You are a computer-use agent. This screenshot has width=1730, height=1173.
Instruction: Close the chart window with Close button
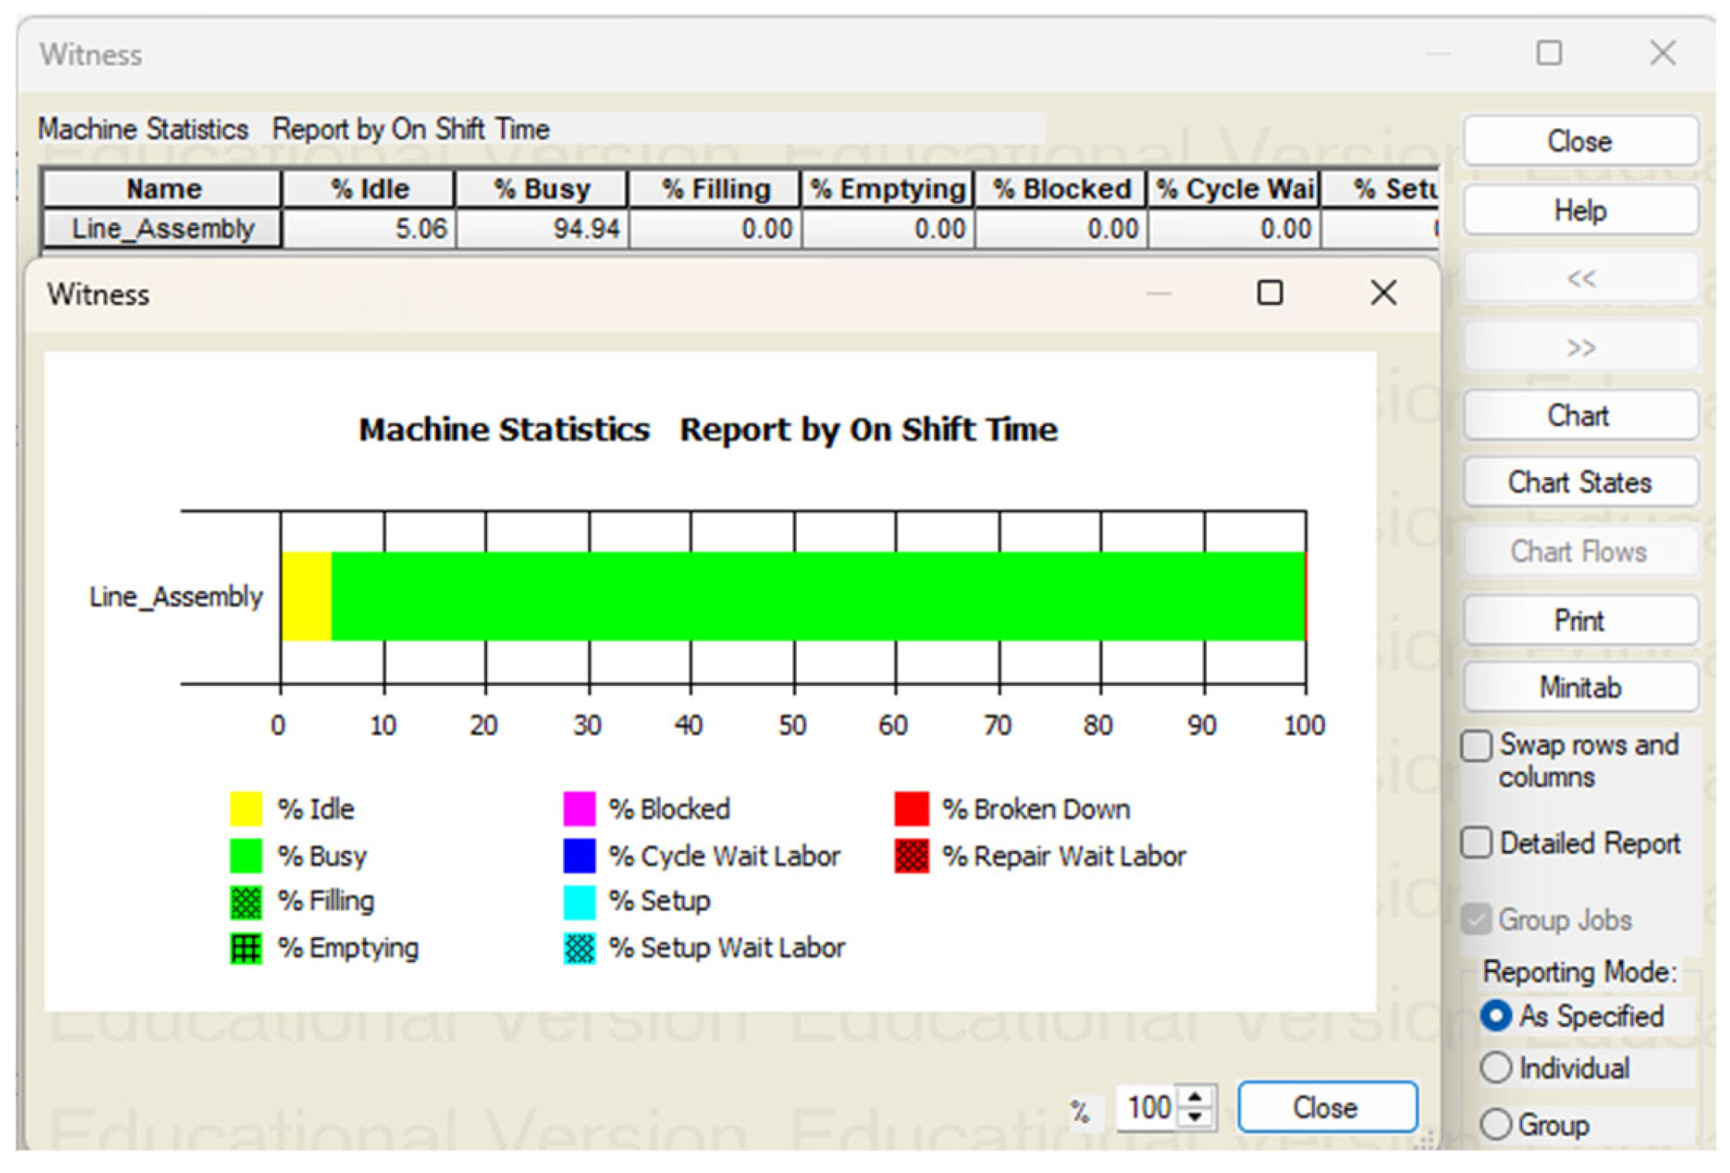[1327, 1108]
